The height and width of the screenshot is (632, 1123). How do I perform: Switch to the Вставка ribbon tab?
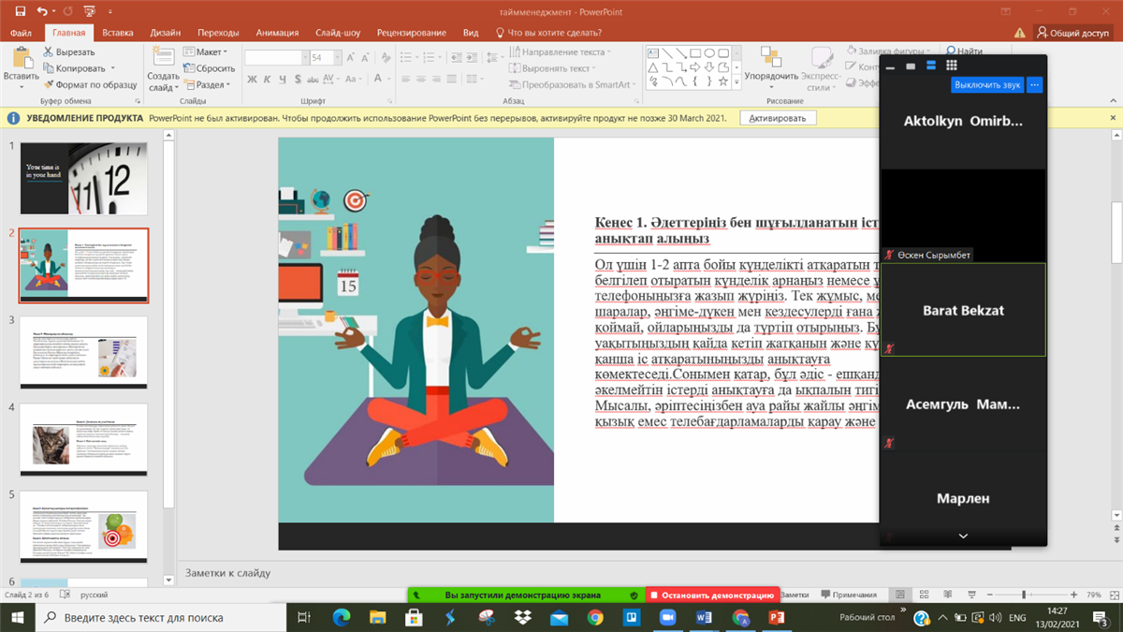pos(118,33)
